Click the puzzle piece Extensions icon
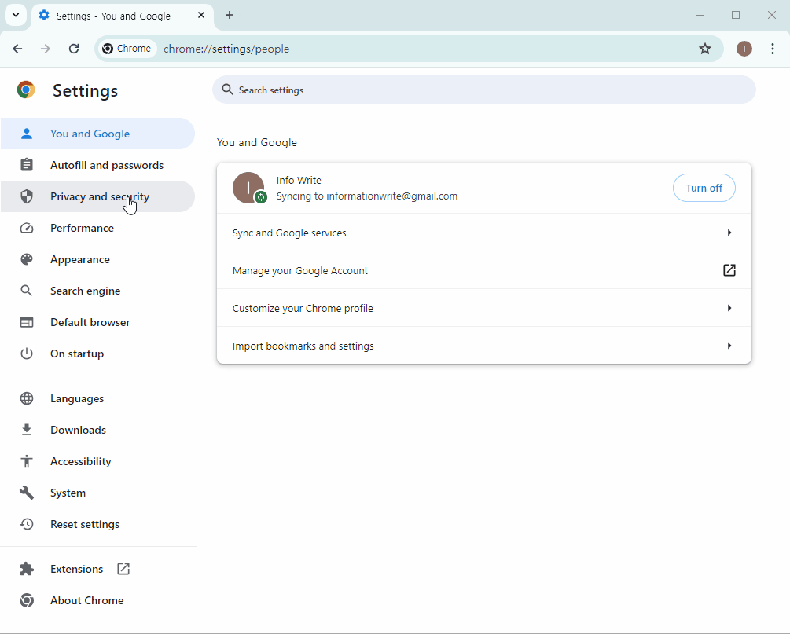The width and height of the screenshot is (790, 634). coord(27,569)
